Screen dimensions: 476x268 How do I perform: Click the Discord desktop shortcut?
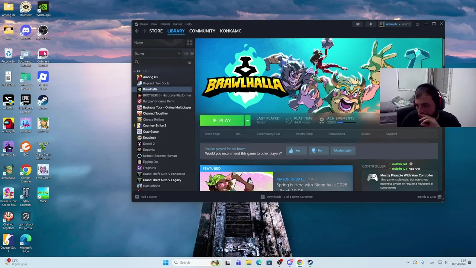pyautogui.click(x=26, y=33)
